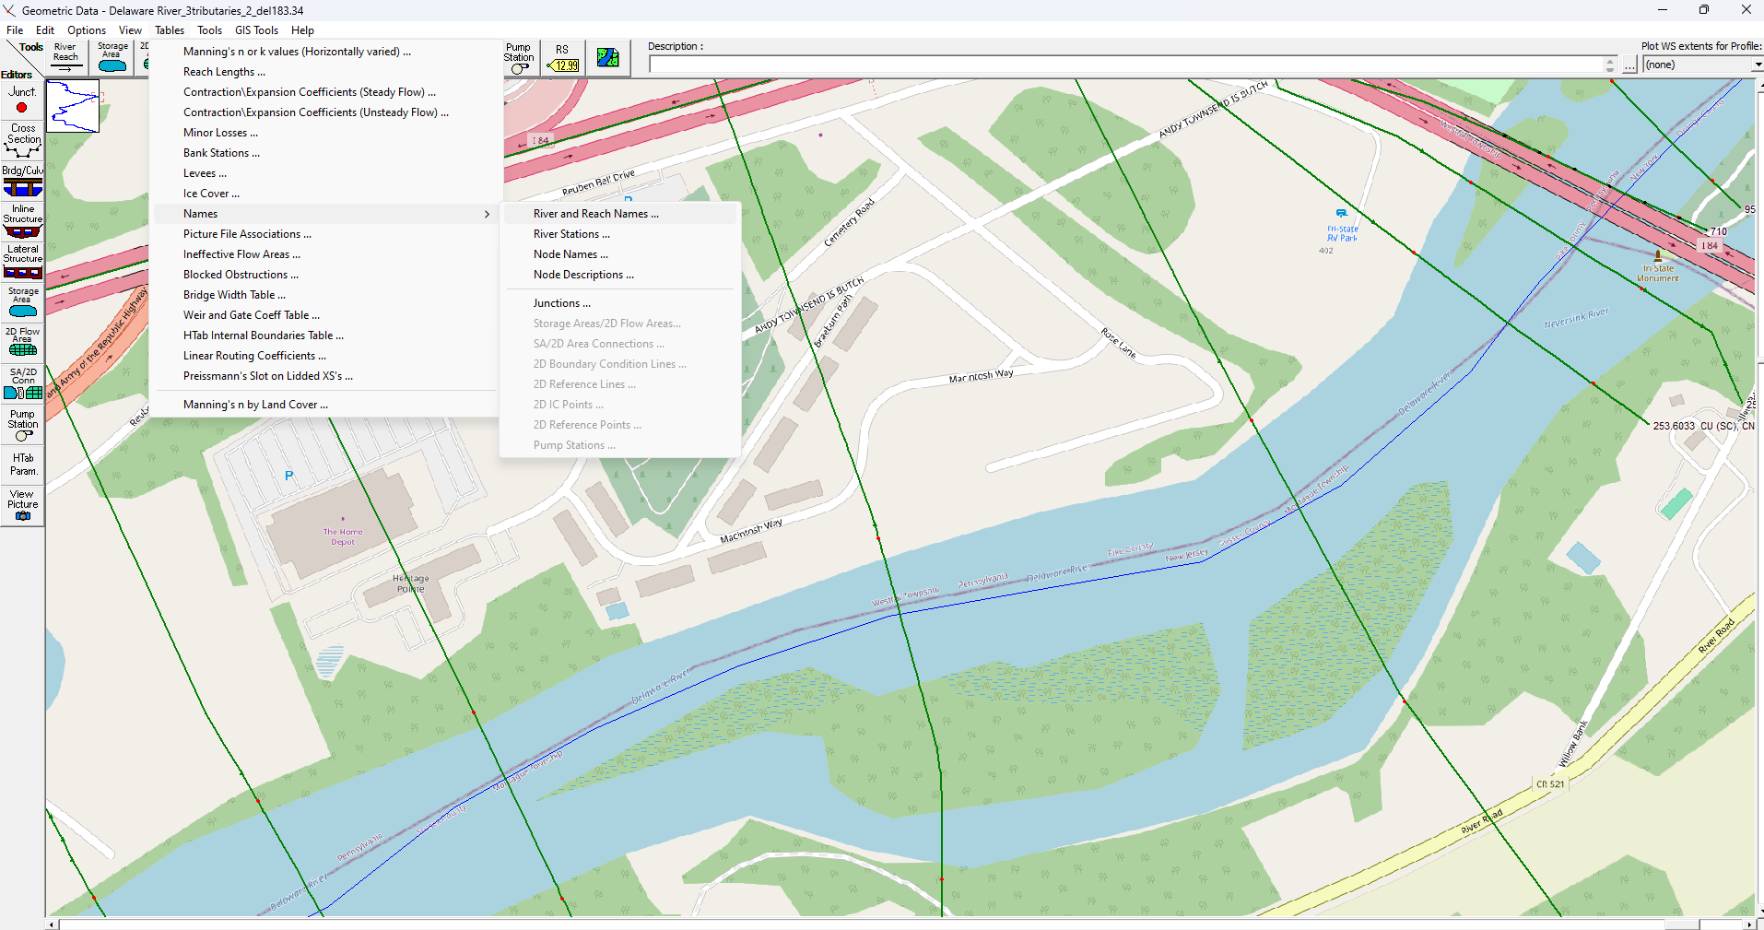1764x930 pixels.
Task: Click the Pump Station toolbar tool
Action: (519, 57)
